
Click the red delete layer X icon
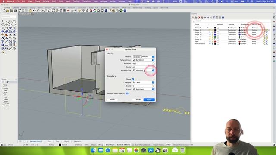click(199, 17)
